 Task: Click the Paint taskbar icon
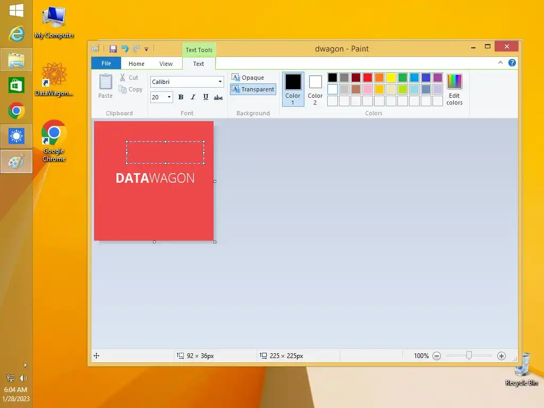(16, 161)
